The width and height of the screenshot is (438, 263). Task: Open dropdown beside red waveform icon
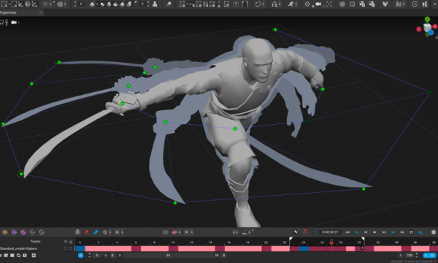point(180,232)
